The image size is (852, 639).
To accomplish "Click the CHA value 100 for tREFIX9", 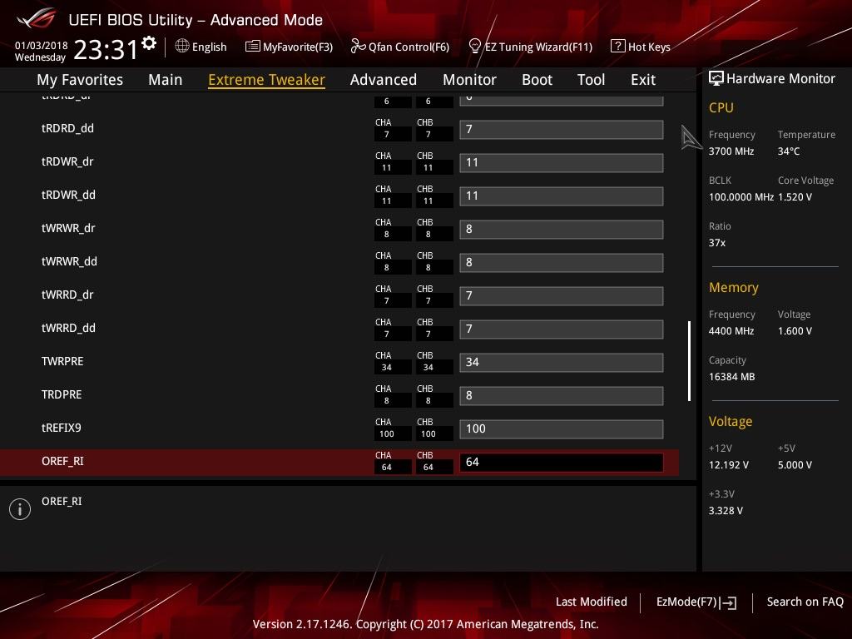I will click(x=387, y=433).
